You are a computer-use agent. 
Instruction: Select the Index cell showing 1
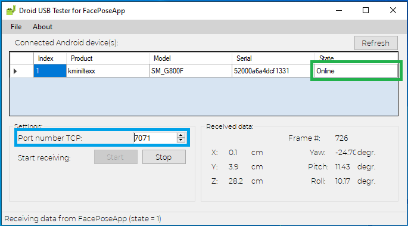click(50, 71)
